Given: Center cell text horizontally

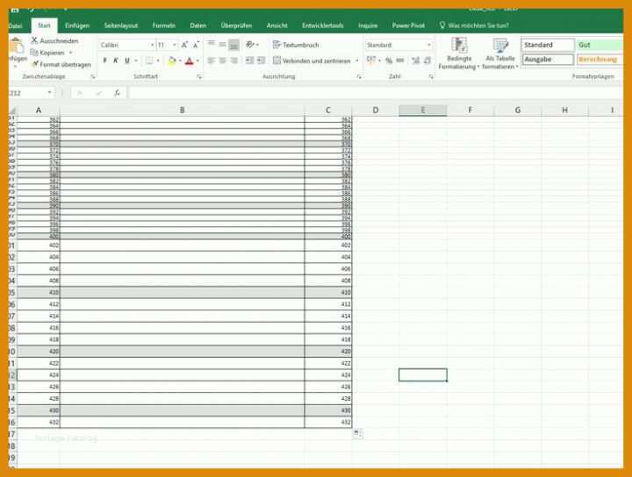Looking at the screenshot, I should pyautogui.click(x=222, y=61).
